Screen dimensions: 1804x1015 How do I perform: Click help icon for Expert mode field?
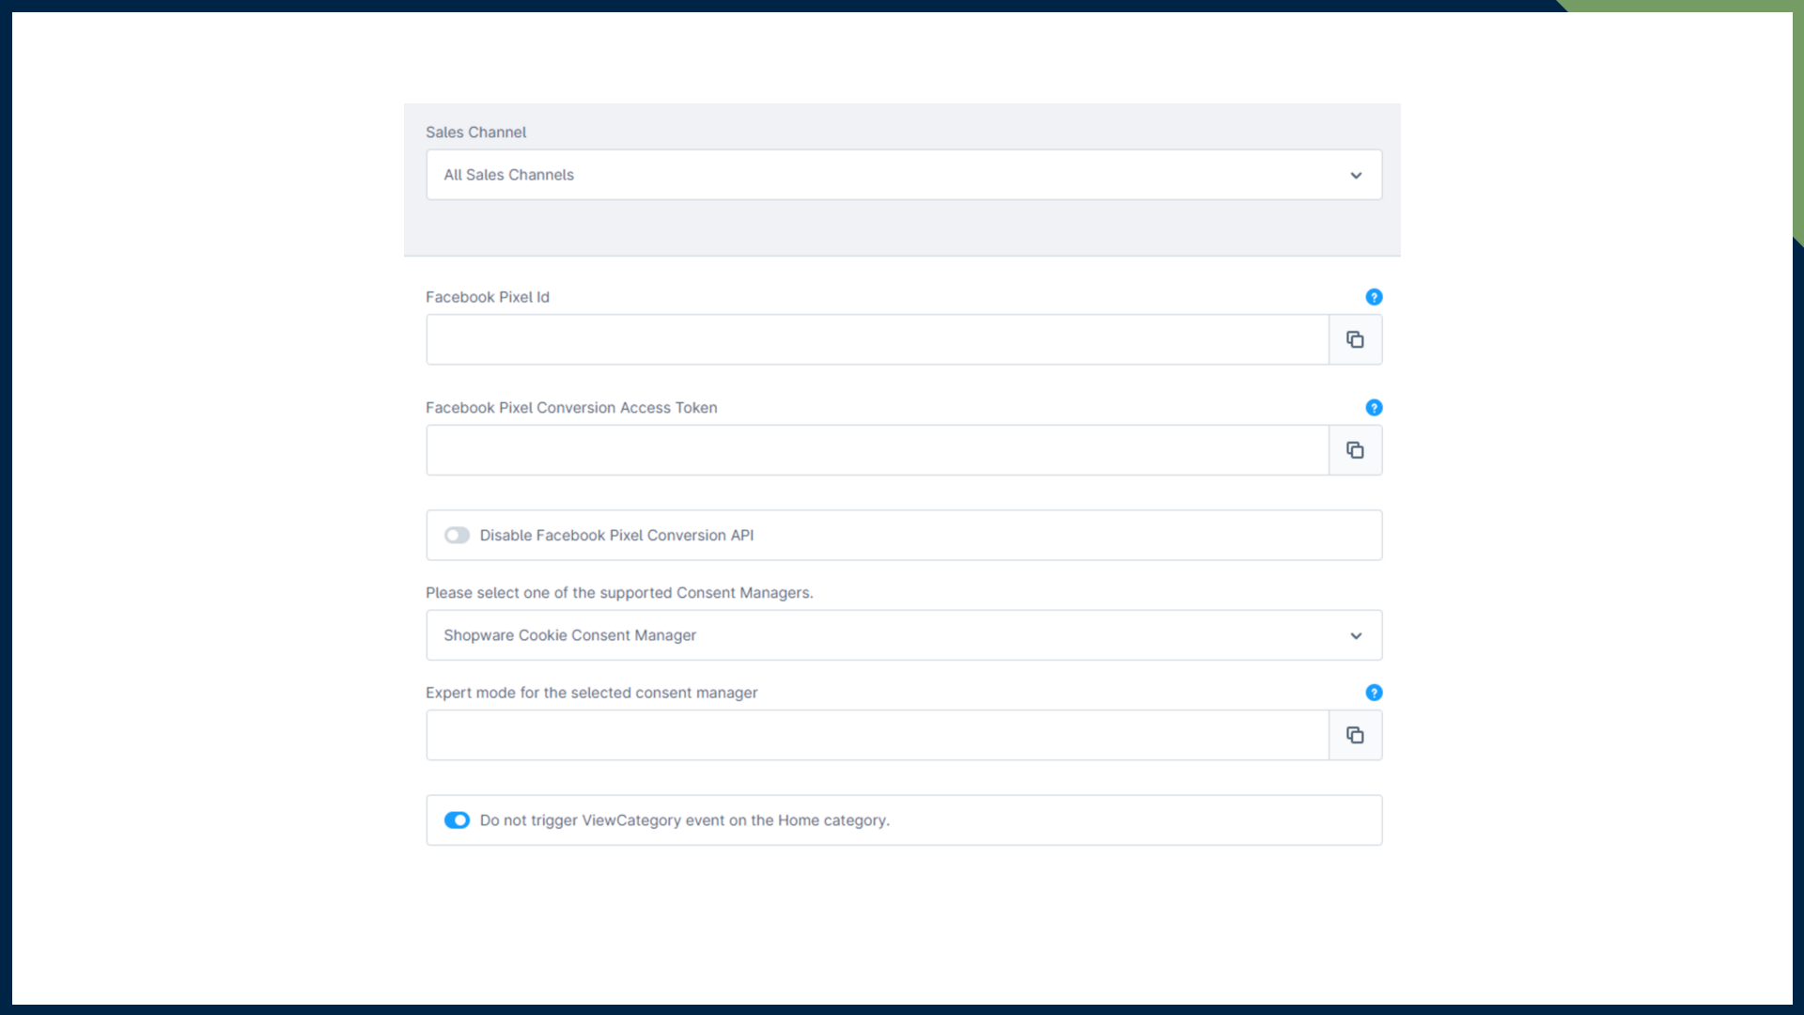[1374, 693]
